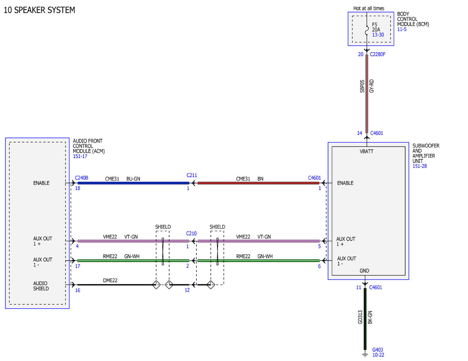
Task: Click the 'AUDIO SHIELD' terminal label
Action: (41, 286)
